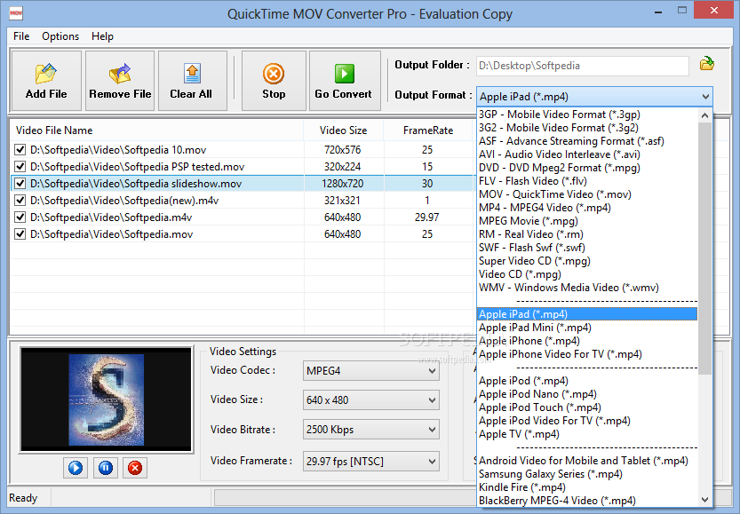
Task: Select FLV - Flash Video format
Action: [x=587, y=181]
